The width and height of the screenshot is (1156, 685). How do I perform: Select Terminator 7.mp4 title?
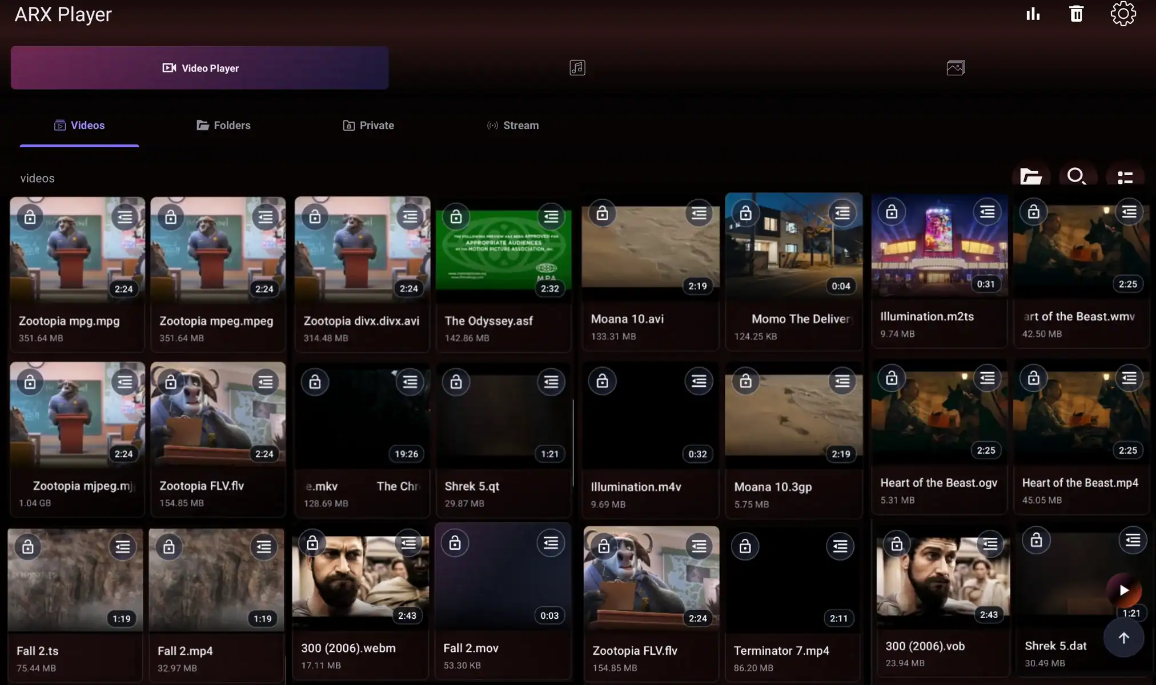(781, 651)
